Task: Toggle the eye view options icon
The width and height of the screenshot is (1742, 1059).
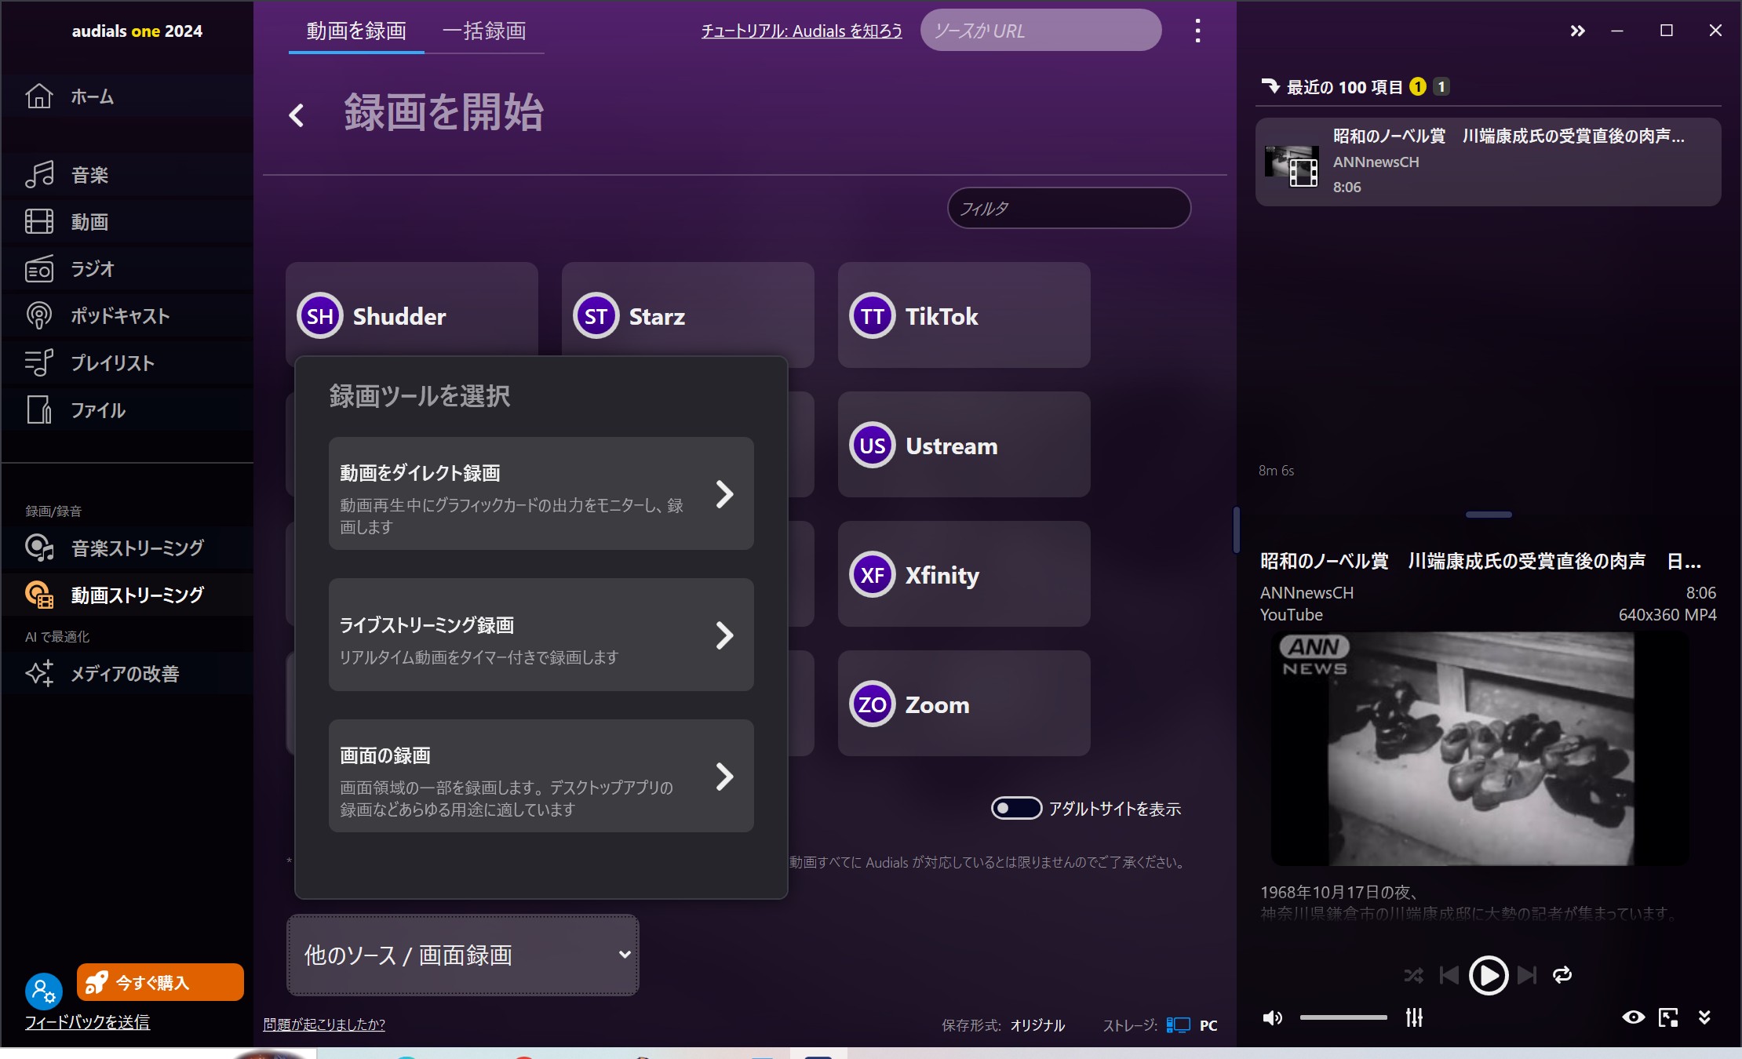Action: 1634,1017
